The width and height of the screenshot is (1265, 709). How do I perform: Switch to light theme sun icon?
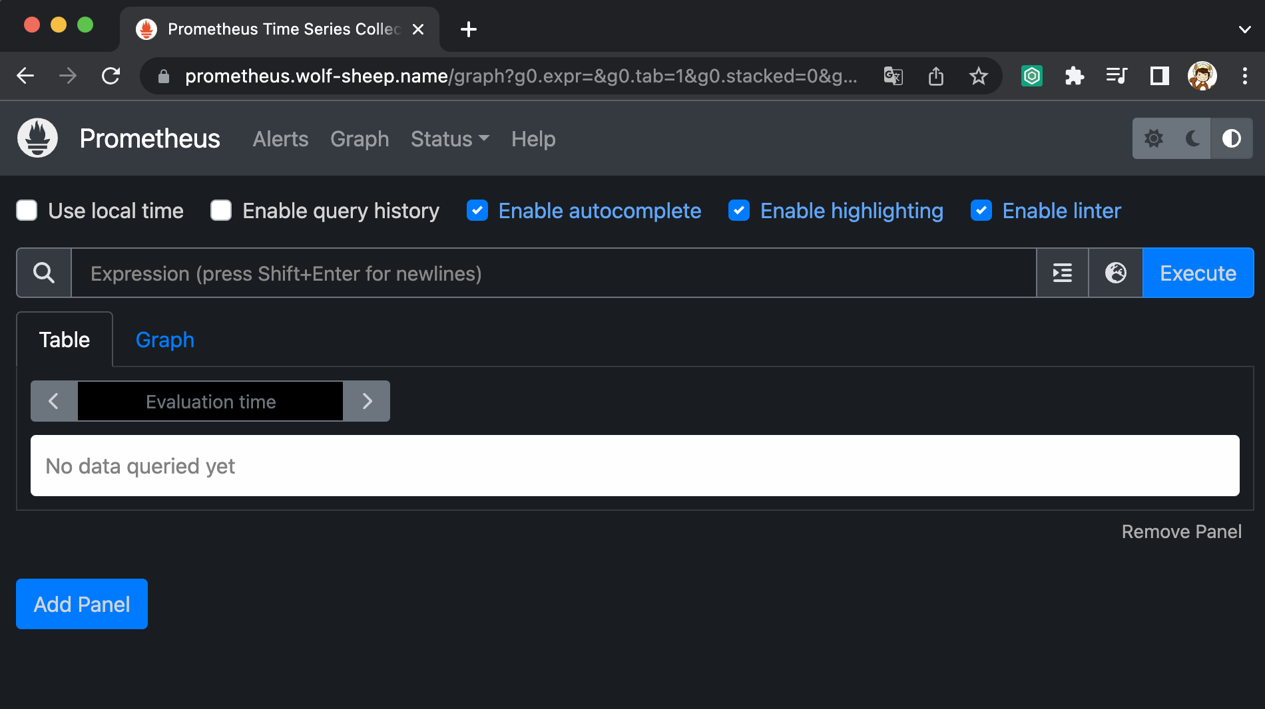pyautogui.click(x=1153, y=138)
